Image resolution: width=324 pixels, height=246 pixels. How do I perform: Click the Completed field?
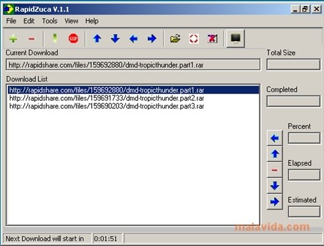293,101
